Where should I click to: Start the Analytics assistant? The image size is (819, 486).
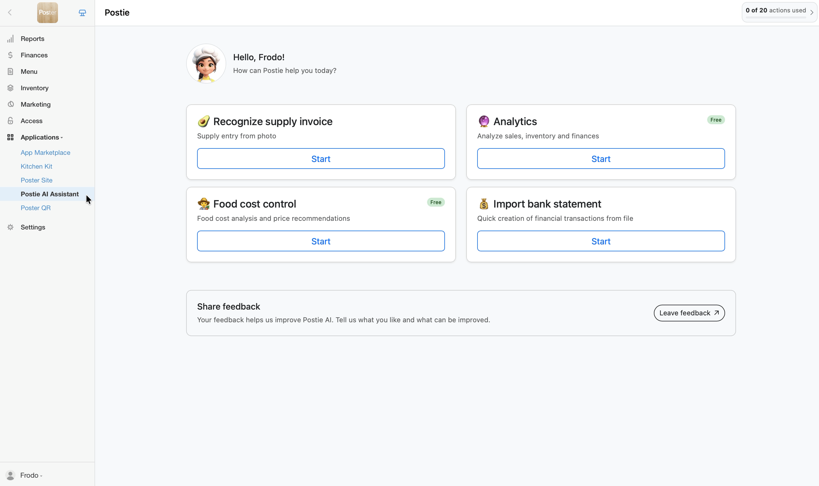coord(601,159)
